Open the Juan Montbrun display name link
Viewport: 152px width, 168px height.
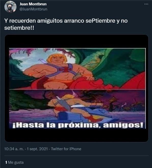click(x=33, y=4)
